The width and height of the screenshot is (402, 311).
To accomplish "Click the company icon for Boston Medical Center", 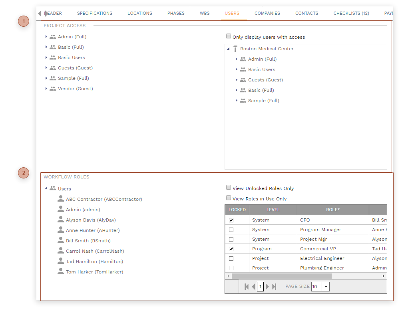I will coord(235,48).
